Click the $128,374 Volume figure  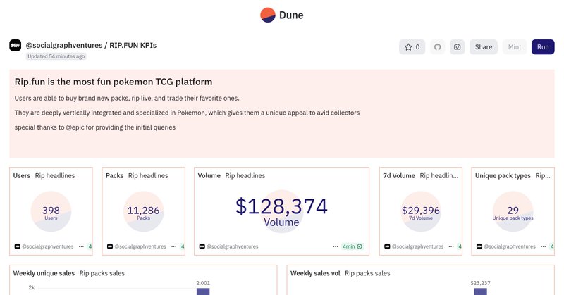point(281,206)
